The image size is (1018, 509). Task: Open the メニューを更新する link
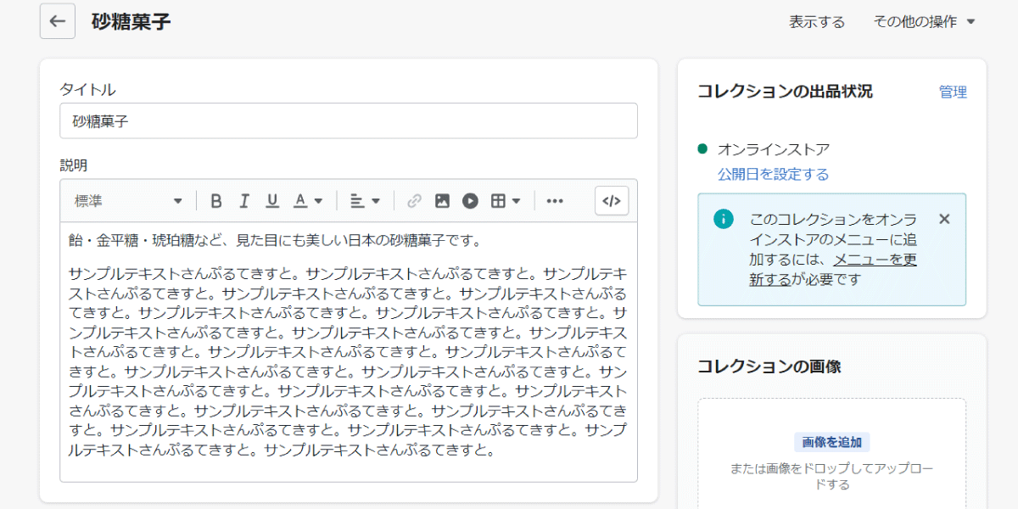[833, 270]
